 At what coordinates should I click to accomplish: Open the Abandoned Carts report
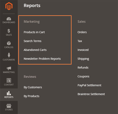coord(35,50)
